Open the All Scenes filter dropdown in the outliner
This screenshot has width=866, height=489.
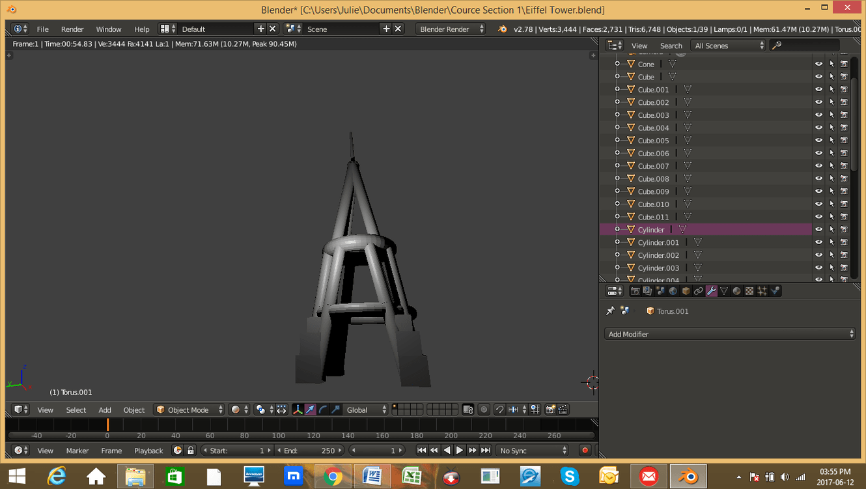(727, 45)
